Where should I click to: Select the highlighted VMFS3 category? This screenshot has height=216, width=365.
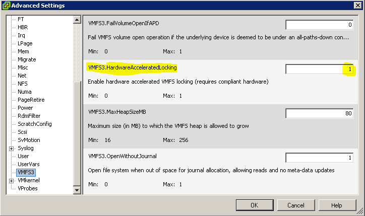point(26,172)
